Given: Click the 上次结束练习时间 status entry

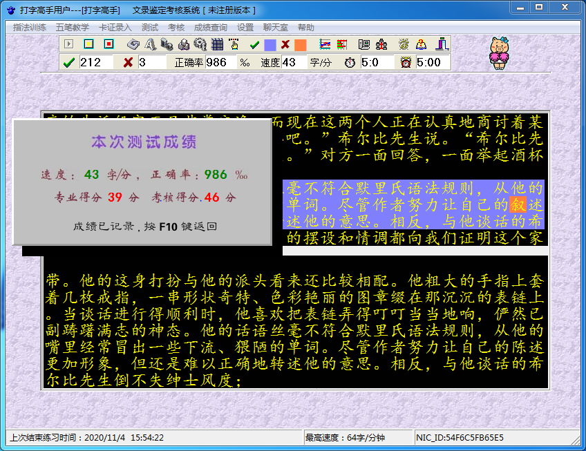Looking at the screenshot, I should 86,438.
